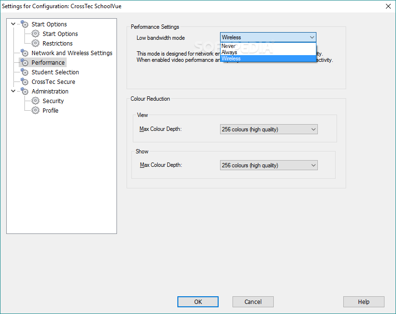Click the Cancel button
396x314 pixels.
click(253, 302)
